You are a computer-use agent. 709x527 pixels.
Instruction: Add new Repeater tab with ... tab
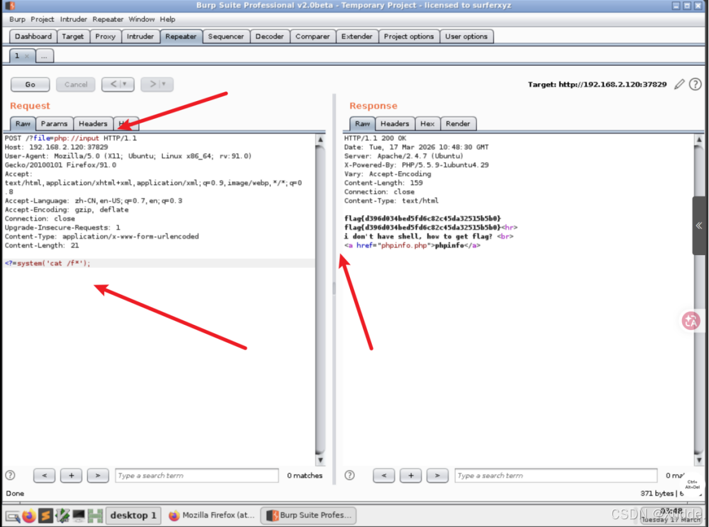point(44,56)
